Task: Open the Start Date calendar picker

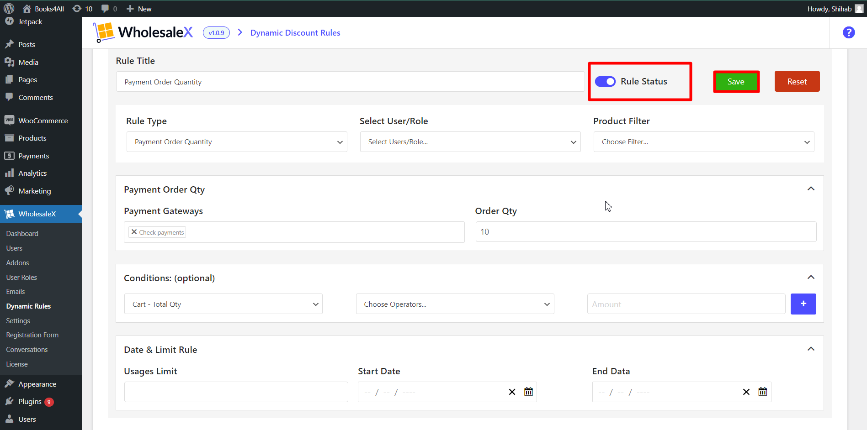Action: [x=528, y=392]
